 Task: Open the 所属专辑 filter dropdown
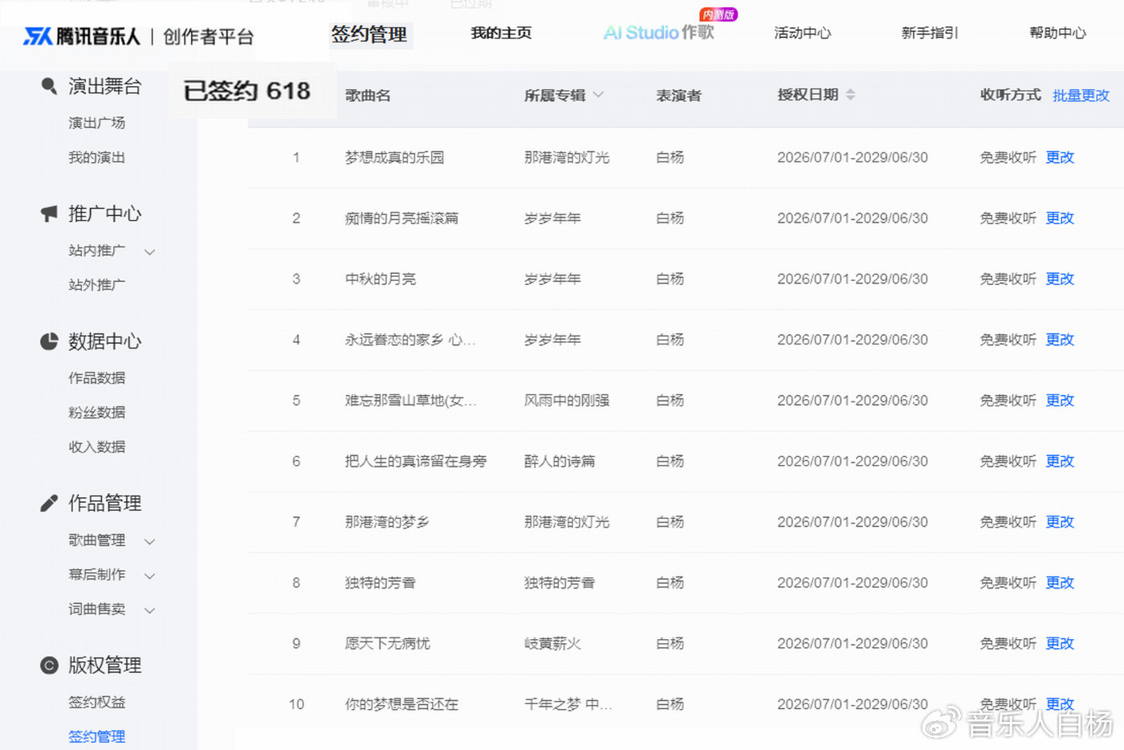pos(598,95)
